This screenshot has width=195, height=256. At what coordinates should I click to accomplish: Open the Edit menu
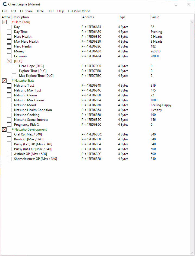coord(14,11)
